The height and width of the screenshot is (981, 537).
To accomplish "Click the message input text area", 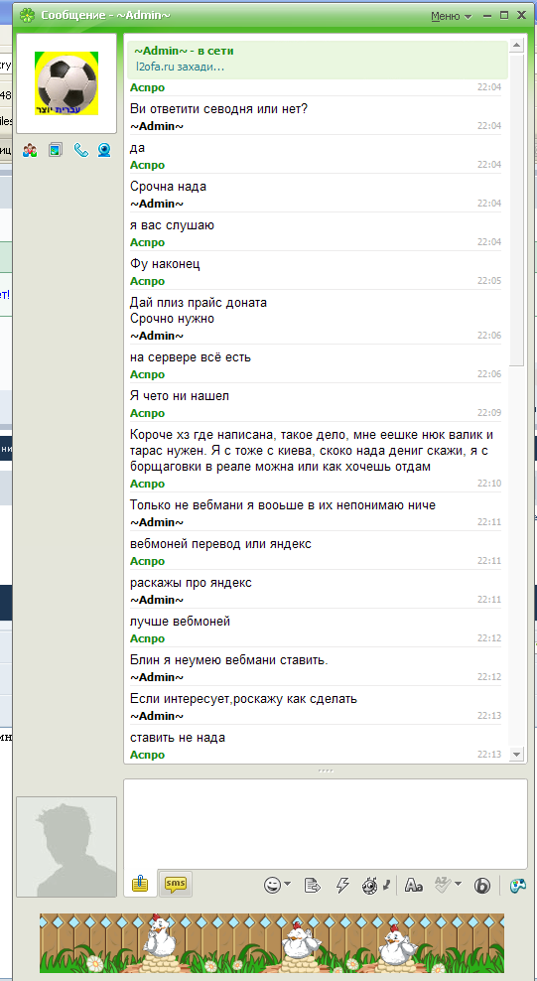I will [325, 823].
